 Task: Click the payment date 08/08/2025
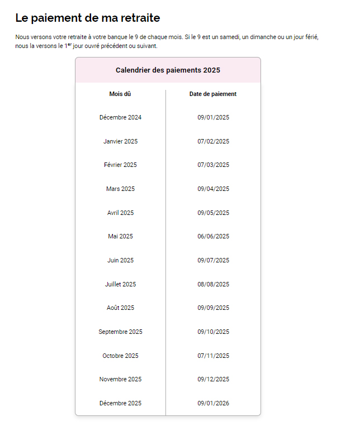[213, 284]
